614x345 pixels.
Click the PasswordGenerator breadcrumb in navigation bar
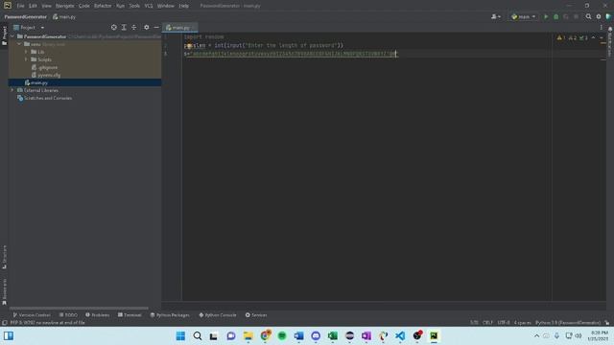pos(26,17)
